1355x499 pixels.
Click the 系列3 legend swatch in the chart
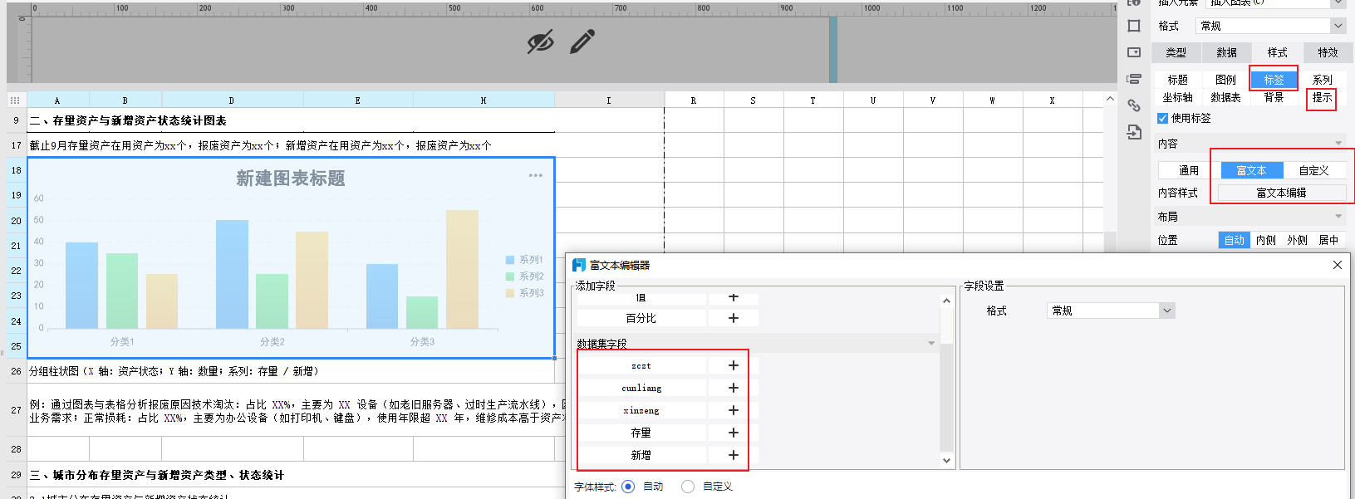[510, 293]
